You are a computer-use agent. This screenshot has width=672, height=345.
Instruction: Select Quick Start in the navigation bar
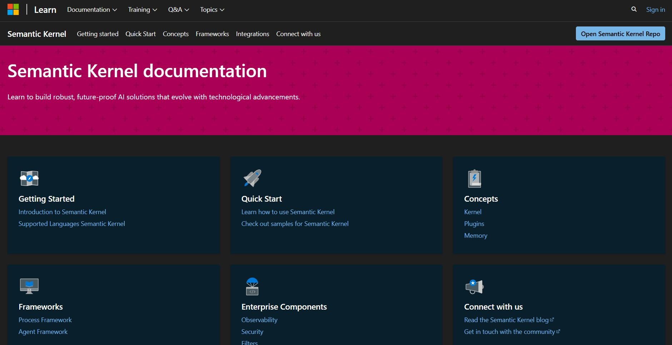(140, 34)
